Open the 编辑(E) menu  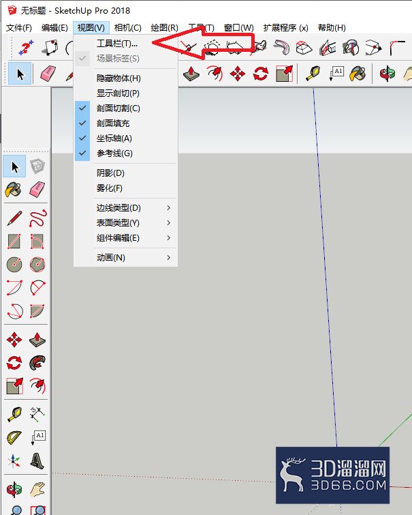(x=54, y=27)
